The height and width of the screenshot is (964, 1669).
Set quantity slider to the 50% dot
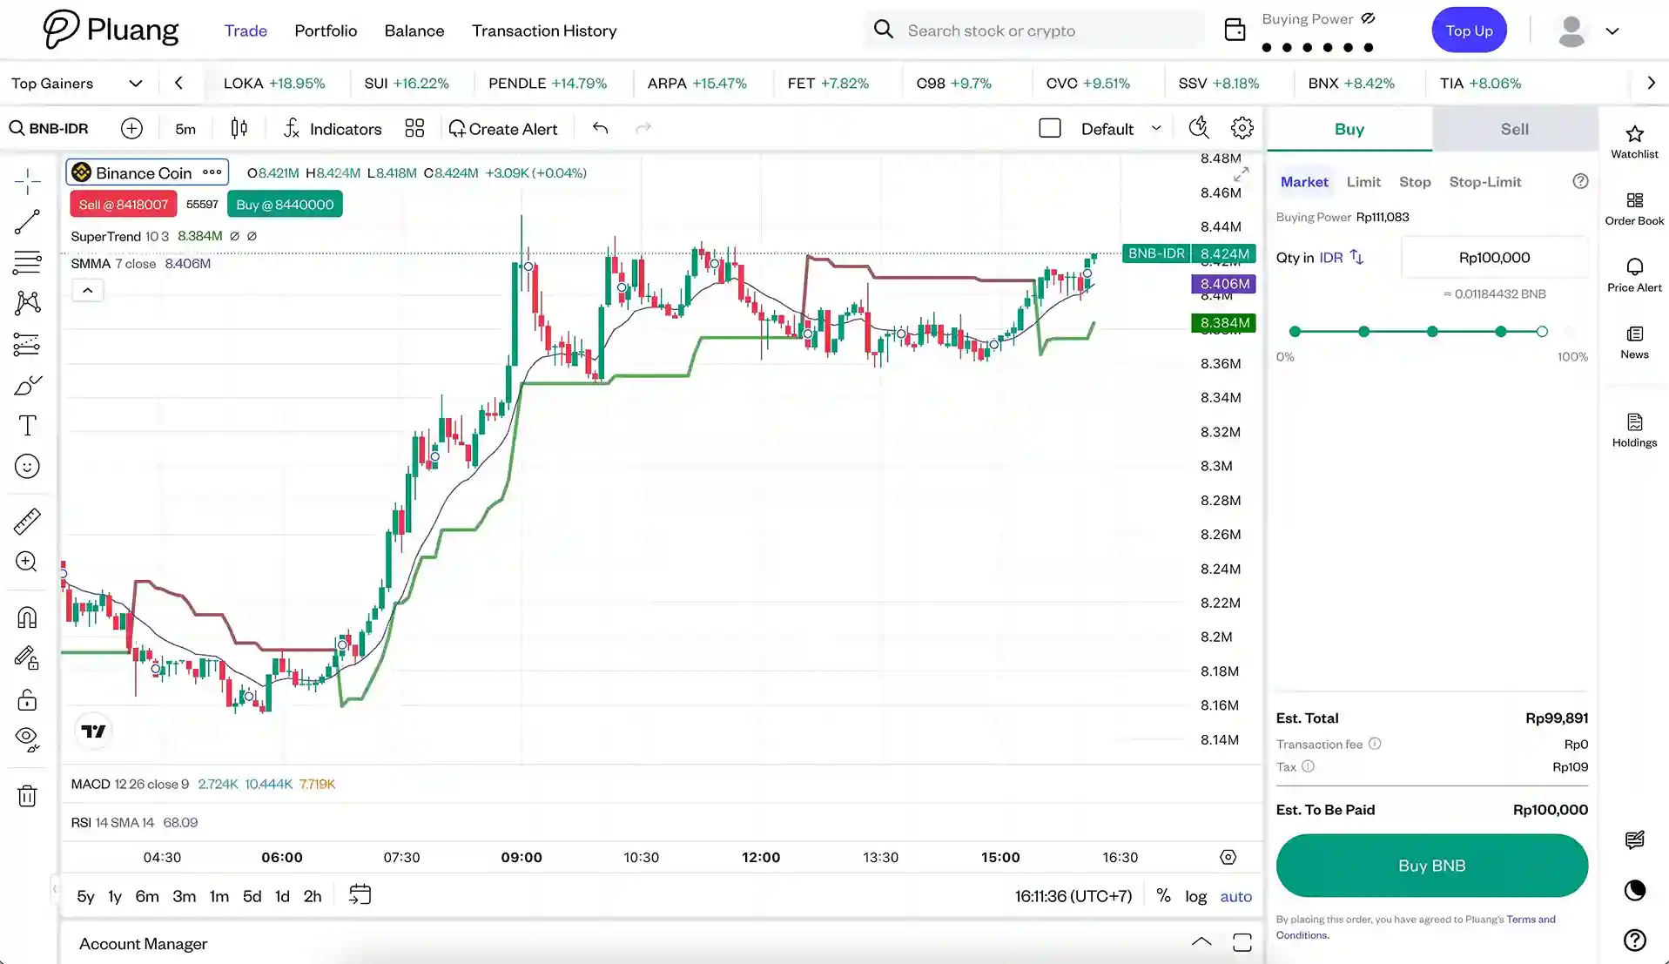[x=1432, y=332]
